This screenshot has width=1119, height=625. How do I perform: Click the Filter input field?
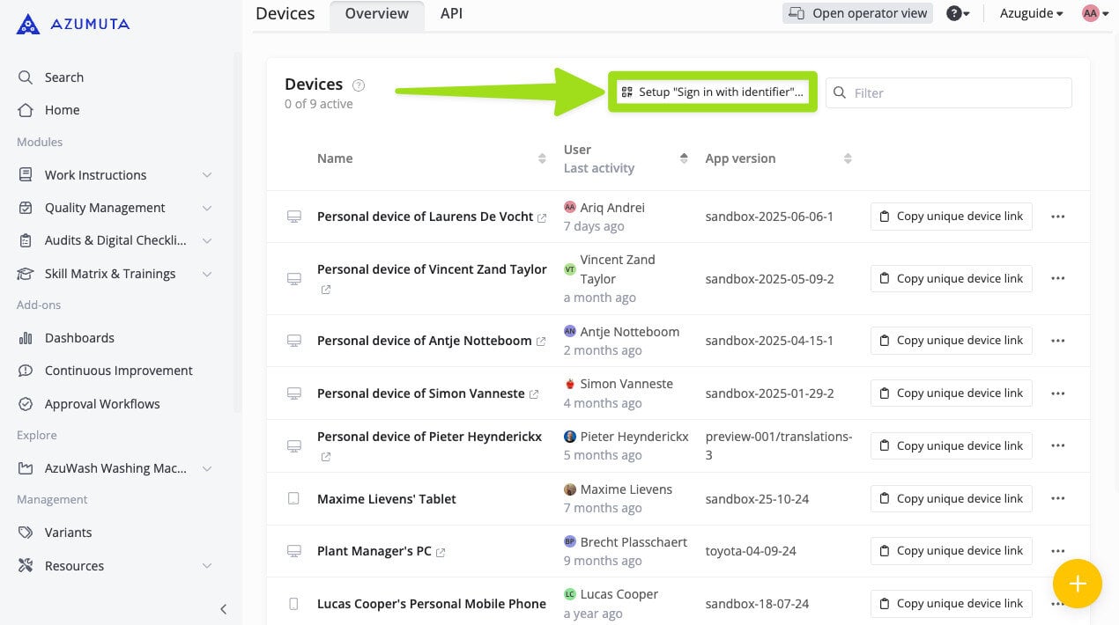[957, 92]
